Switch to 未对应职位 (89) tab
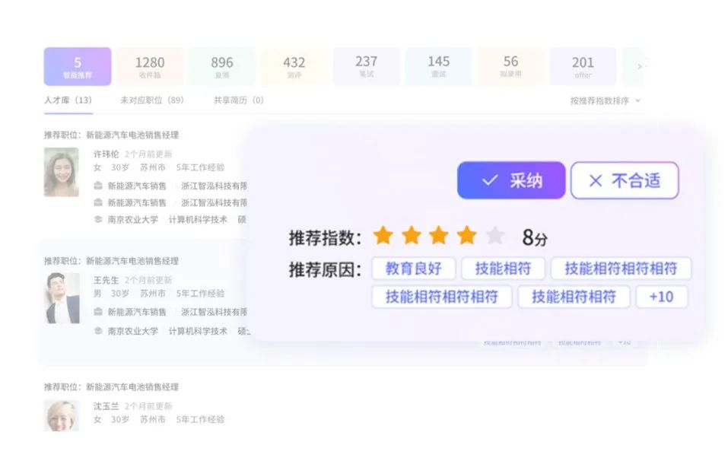Screen dimensions: 728x461 [x=151, y=100]
